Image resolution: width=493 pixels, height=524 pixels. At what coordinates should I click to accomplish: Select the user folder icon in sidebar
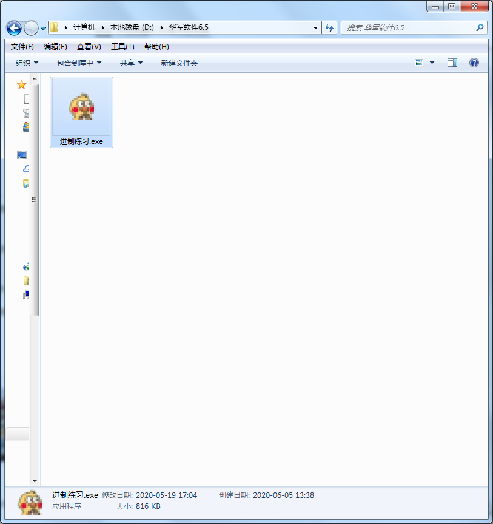[x=26, y=281]
